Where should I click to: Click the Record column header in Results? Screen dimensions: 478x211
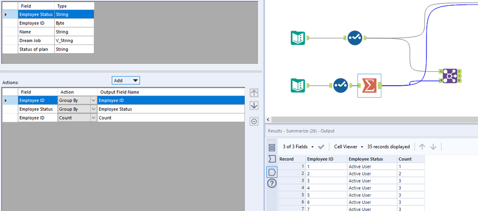pos(292,159)
